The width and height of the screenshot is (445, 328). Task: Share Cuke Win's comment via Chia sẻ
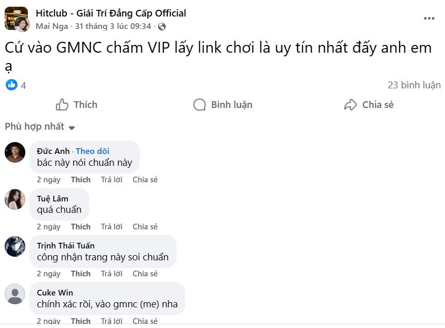pos(145,320)
